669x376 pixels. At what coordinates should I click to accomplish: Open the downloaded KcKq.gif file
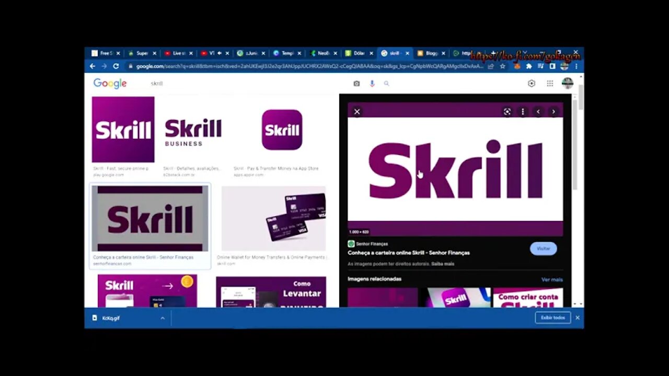click(x=111, y=318)
